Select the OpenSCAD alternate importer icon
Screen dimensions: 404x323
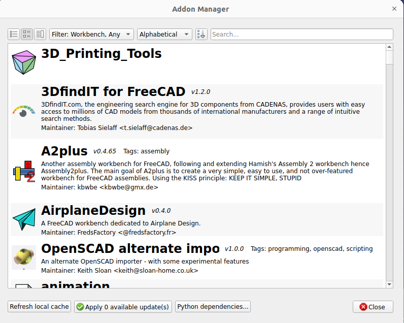24,257
